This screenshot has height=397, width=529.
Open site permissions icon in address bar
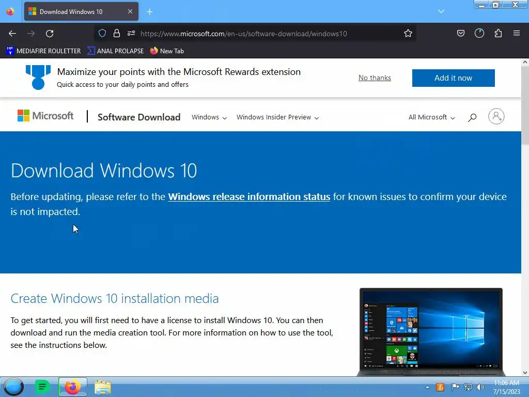[x=131, y=33]
